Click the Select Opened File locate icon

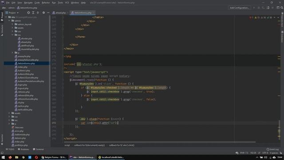[x=28, y=13]
